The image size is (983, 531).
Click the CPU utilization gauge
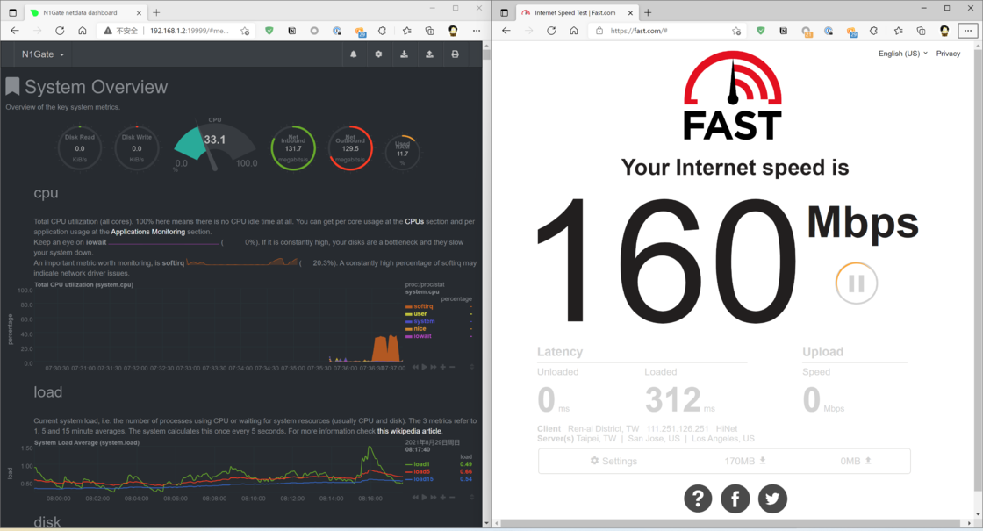pos(214,146)
